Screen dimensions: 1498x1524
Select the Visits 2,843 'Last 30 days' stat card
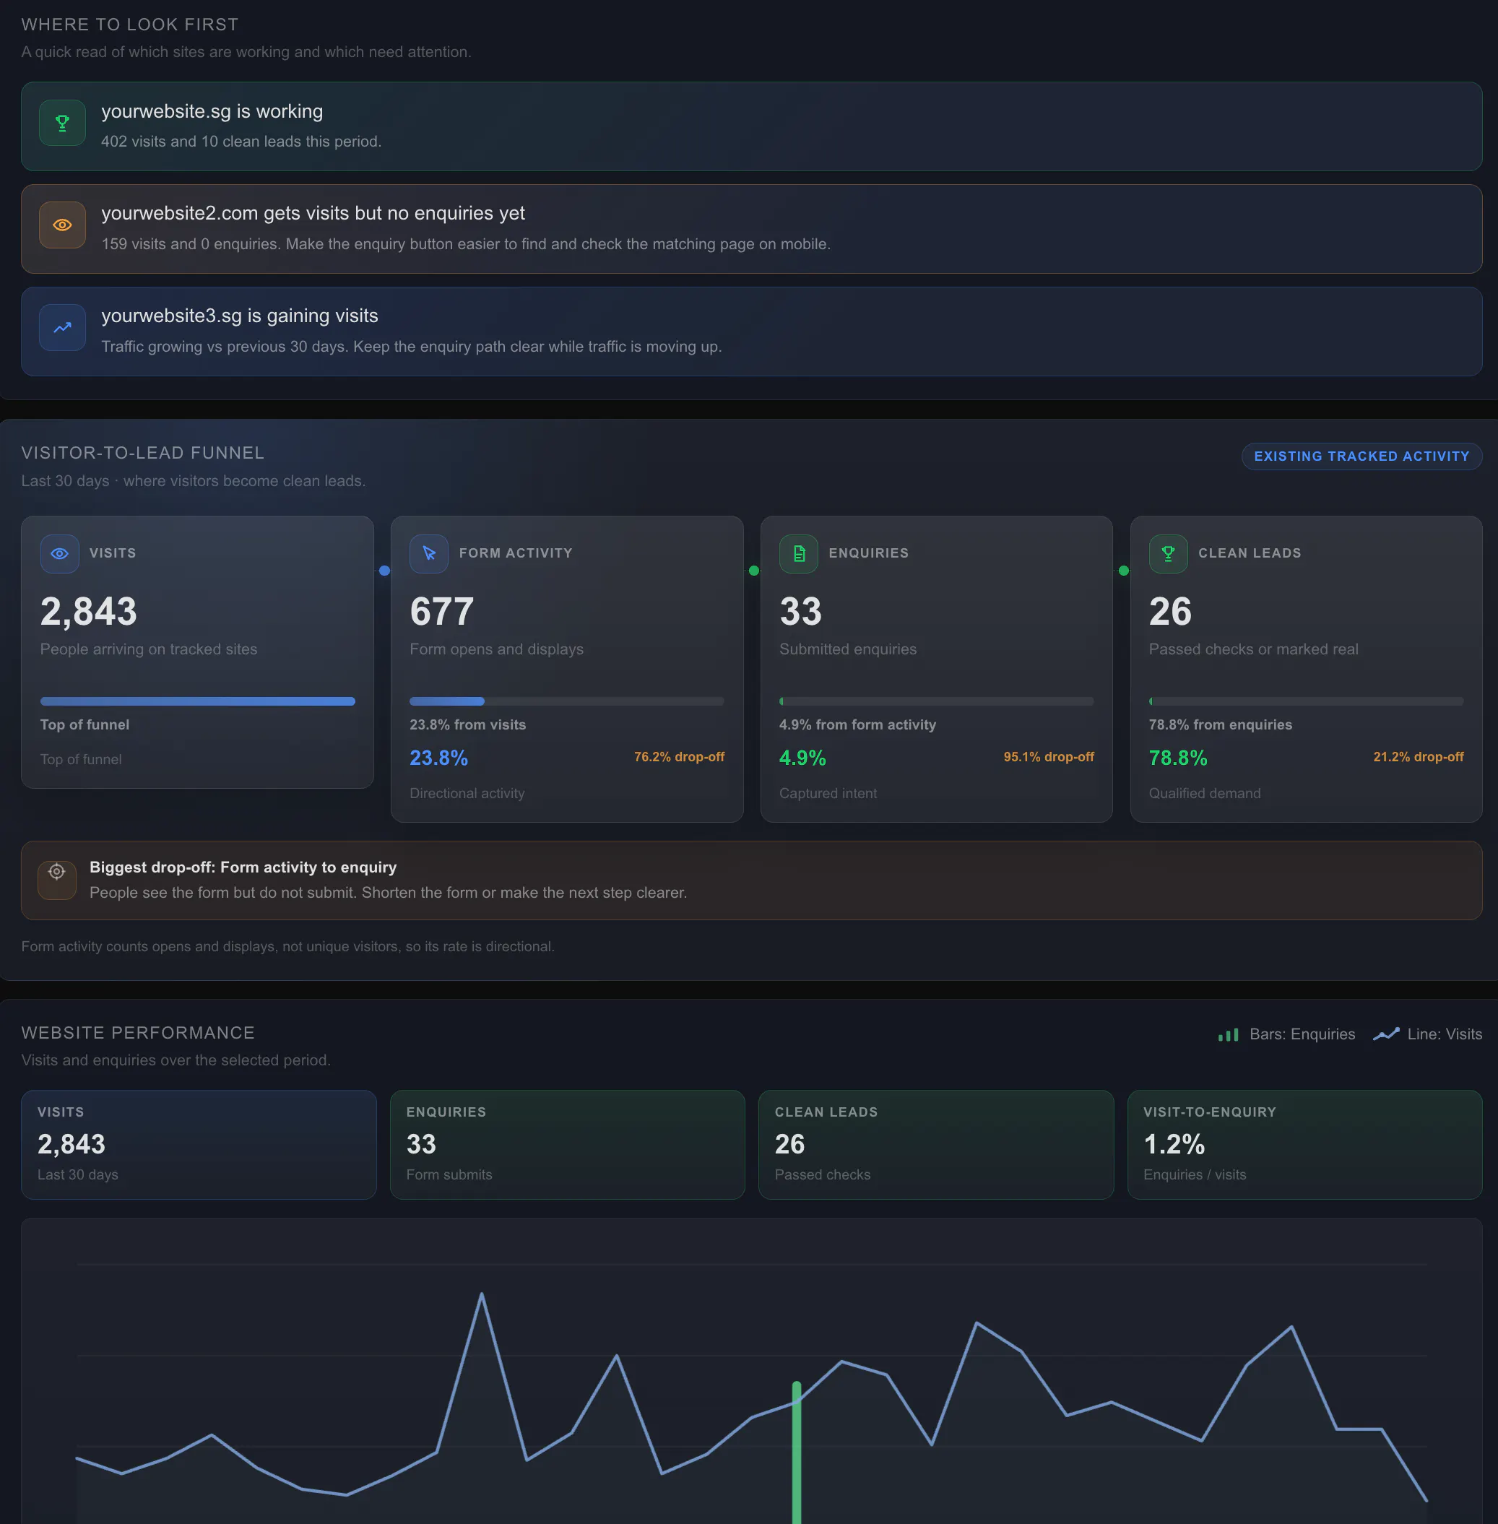click(x=199, y=1145)
